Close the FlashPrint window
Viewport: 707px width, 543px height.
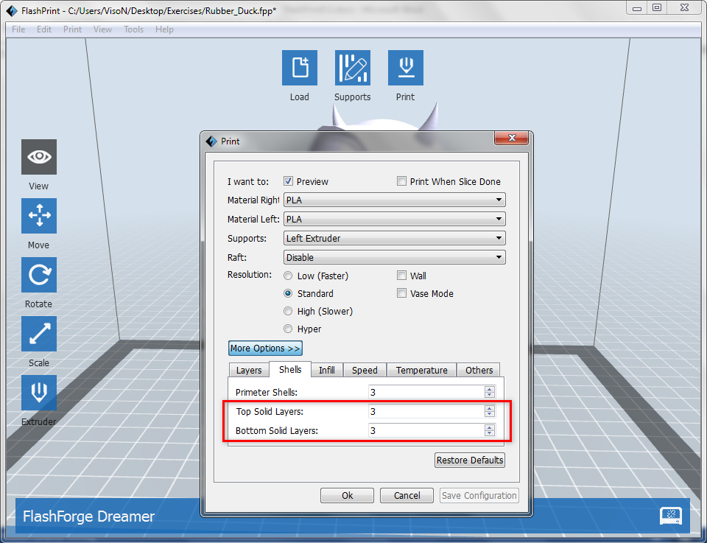(x=684, y=8)
